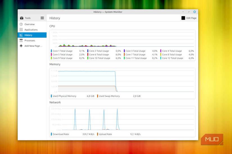
Task: Click the Processes window icon
Action: tap(21, 41)
